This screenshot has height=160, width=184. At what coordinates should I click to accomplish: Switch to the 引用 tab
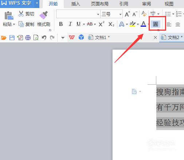124,4
